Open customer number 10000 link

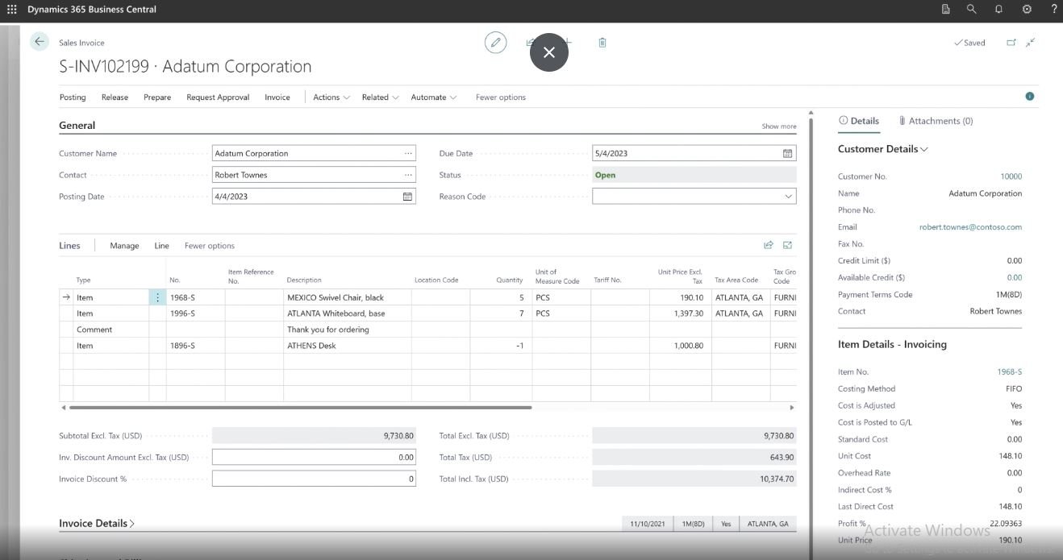pyautogui.click(x=1011, y=176)
